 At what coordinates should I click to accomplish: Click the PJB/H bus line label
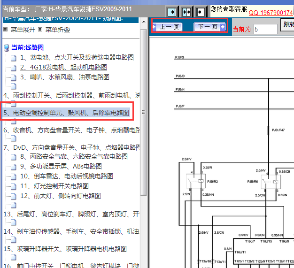[x=180, y=89]
